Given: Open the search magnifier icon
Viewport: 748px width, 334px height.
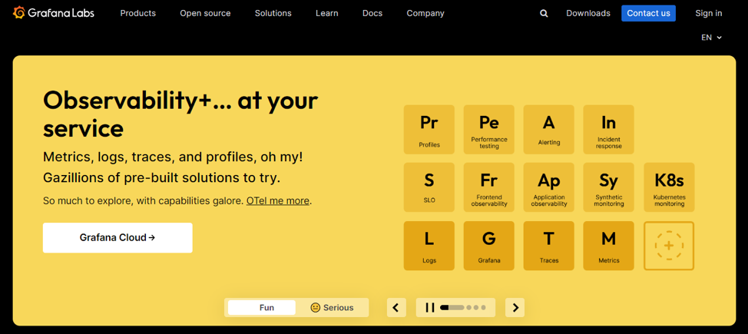Looking at the screenshot, I should (544, 13).
